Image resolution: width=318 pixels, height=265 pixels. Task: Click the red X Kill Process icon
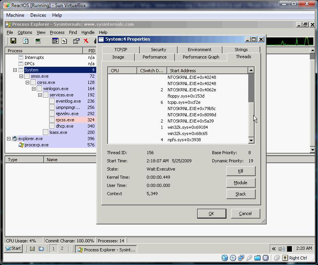pos(86,41)
